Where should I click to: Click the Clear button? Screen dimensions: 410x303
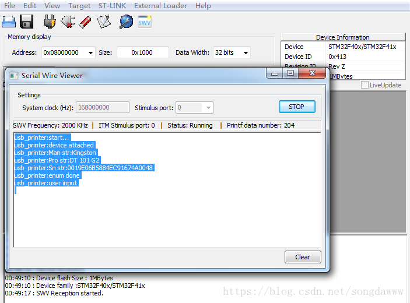coord(302,257)
